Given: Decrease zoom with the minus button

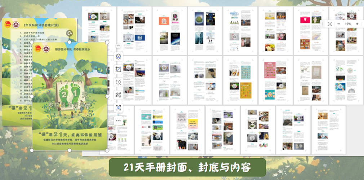Looking at the screenshot, I should (339, 24).
